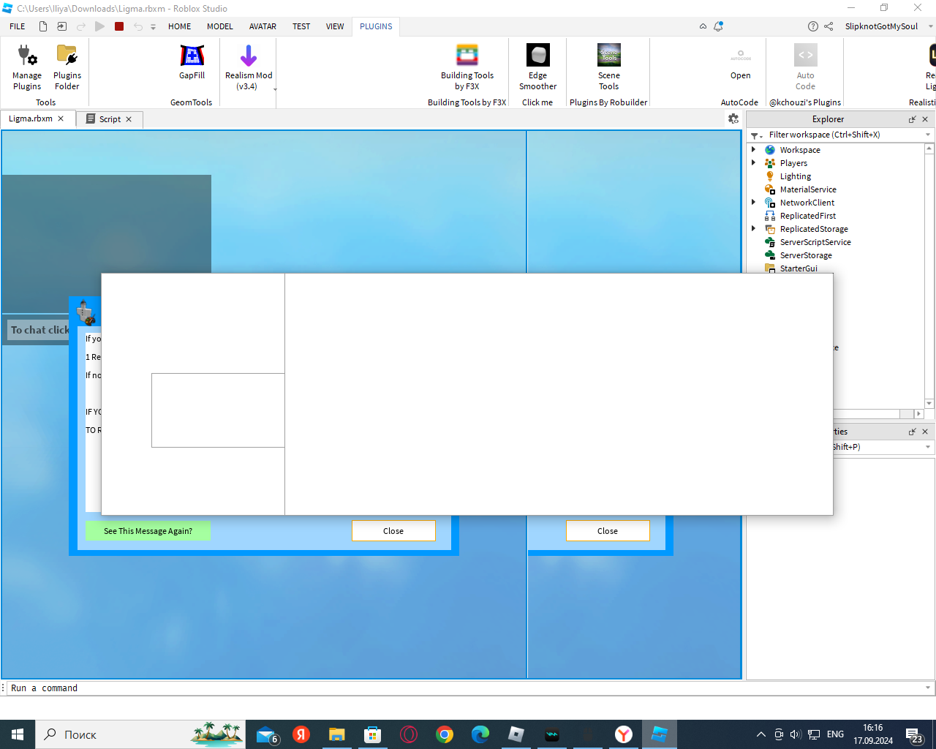Open the Plugins Folder
936x749 pixels.
tap(67, 67)
